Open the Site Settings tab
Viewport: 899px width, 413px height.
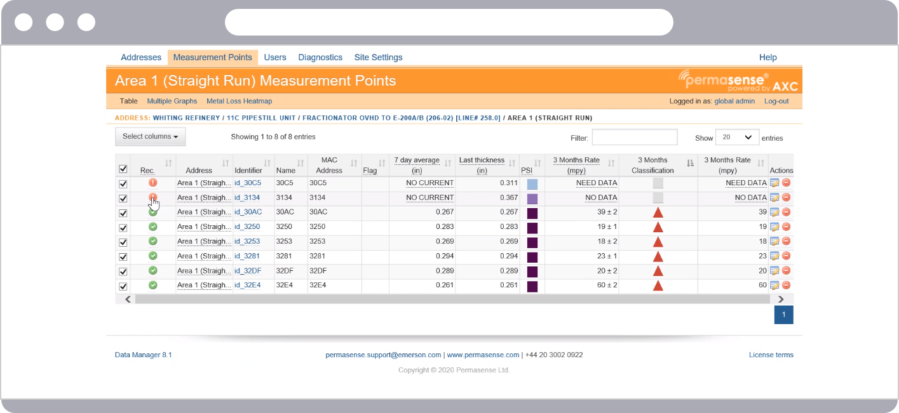click(378, 57)
